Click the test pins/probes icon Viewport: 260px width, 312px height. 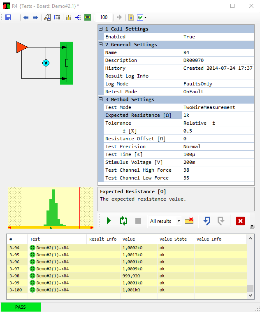(68, 17)
